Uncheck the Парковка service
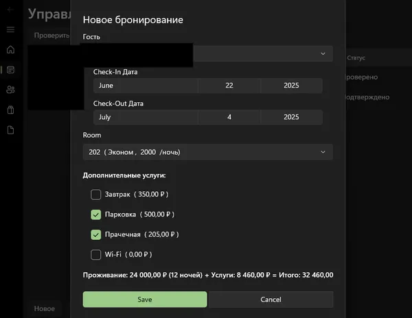 (96, 215)
